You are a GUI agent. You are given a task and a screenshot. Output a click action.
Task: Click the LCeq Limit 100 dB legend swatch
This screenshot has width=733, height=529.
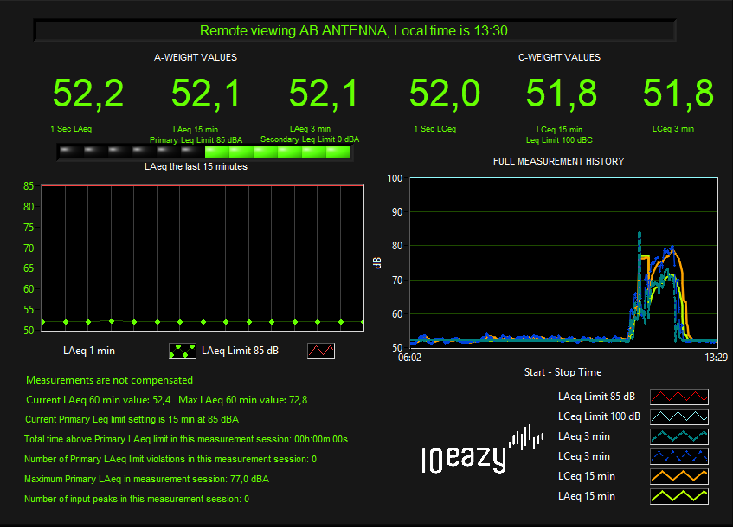(x=678, y=416)
